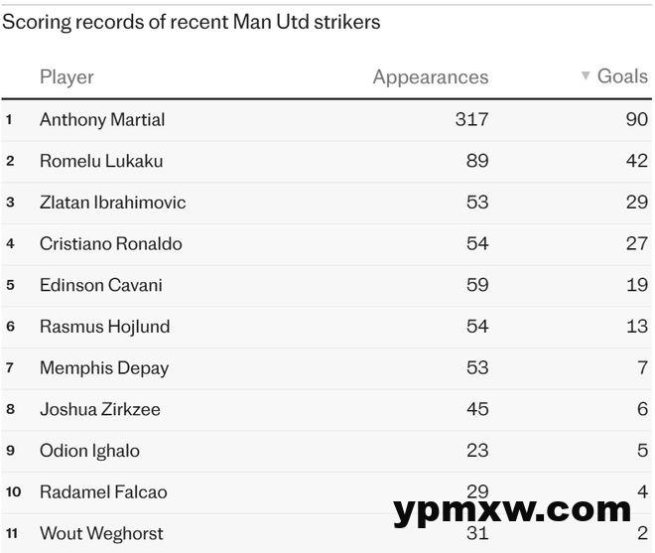Click Romelu Lukaku's name
This screenshot has width=655, height=553.
(x=101, y=161)
